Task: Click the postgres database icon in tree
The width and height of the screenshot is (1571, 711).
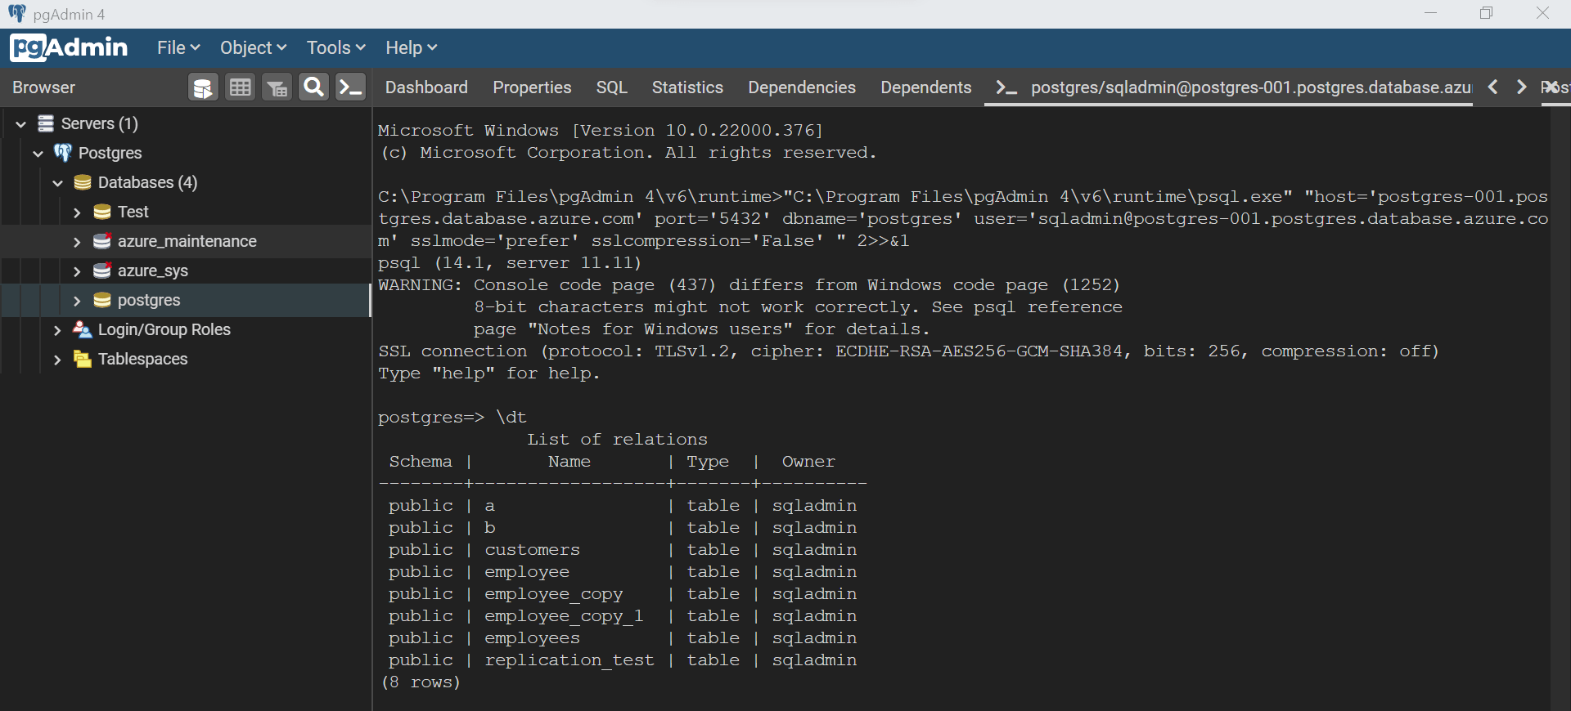Action: [102, 300]
